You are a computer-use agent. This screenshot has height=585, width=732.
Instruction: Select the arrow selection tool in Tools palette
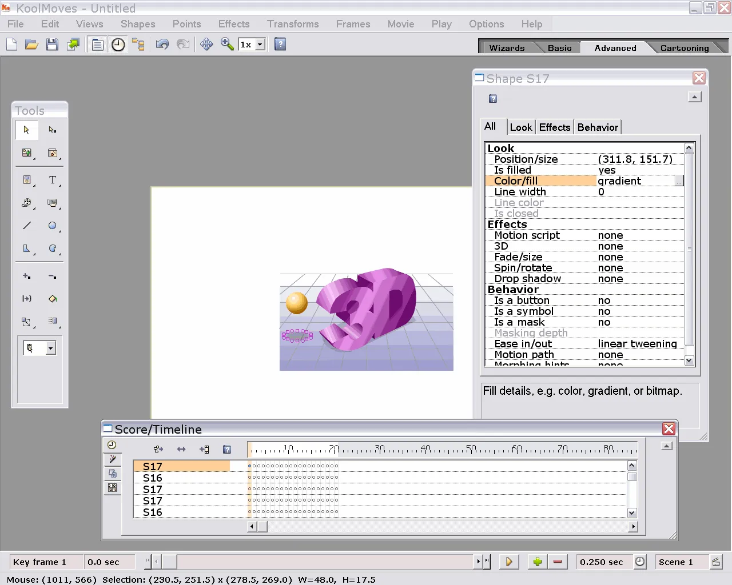[26, 130]
